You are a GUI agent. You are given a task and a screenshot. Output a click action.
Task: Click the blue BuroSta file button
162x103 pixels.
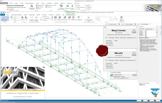(x=3, y=15)
